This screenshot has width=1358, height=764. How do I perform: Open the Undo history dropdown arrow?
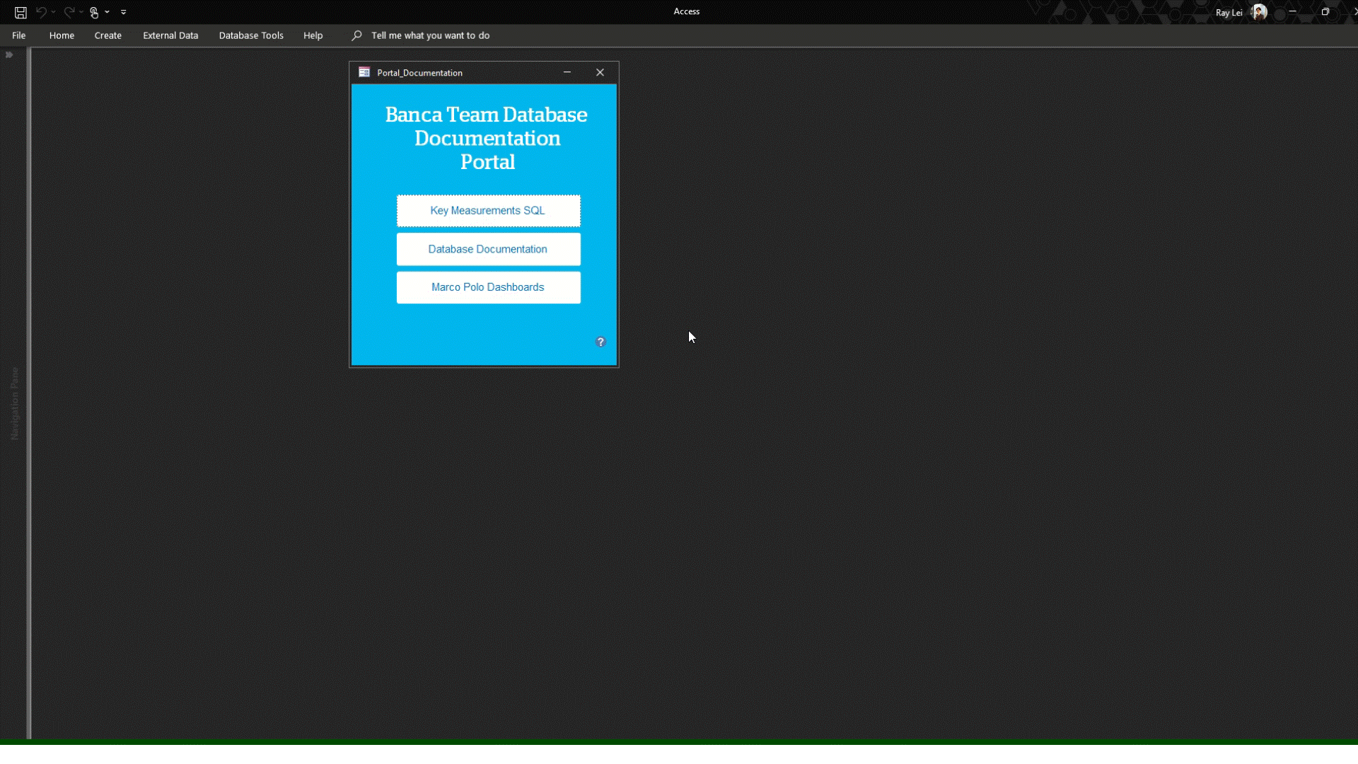[54, 12]
